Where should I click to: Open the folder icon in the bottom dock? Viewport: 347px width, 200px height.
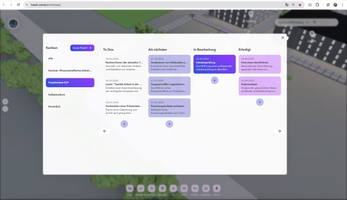pos(194,188)
